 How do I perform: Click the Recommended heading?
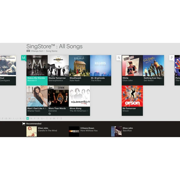(34, 124)
